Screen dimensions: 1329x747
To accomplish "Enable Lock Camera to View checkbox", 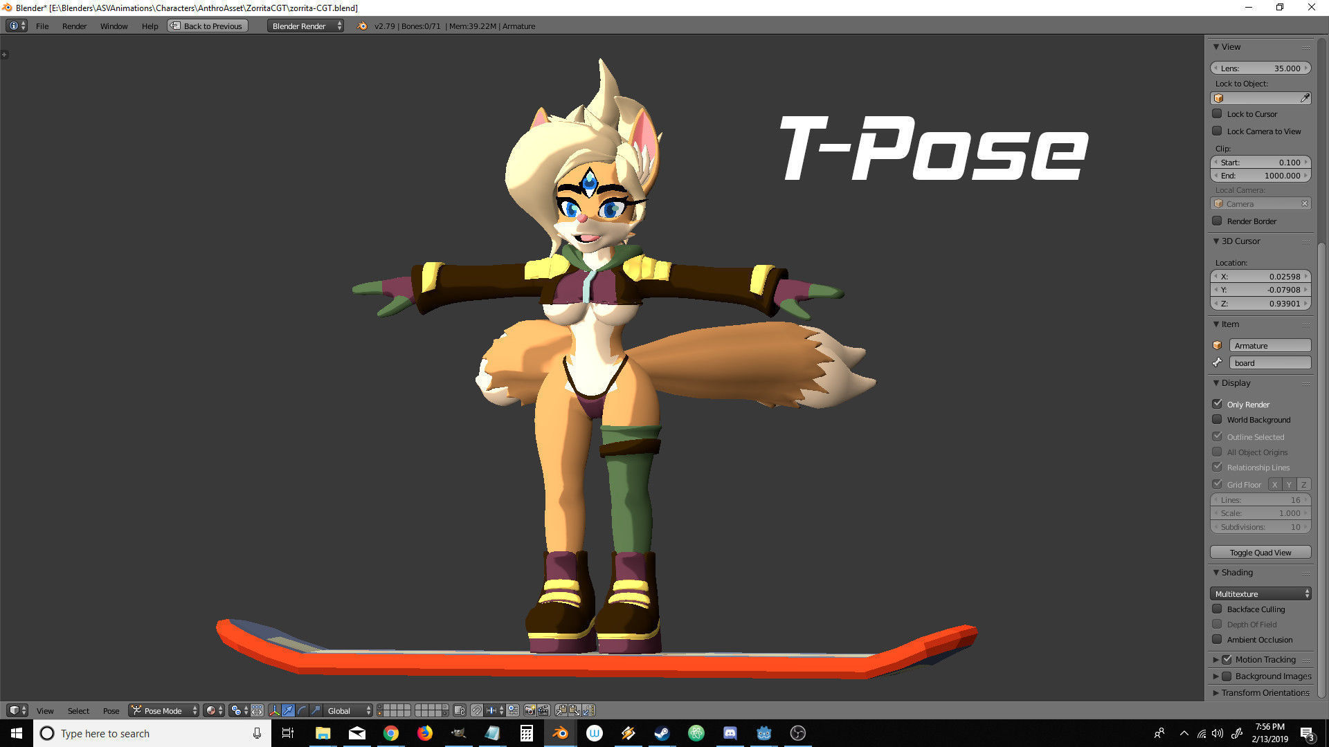I will coord(1217,131).
